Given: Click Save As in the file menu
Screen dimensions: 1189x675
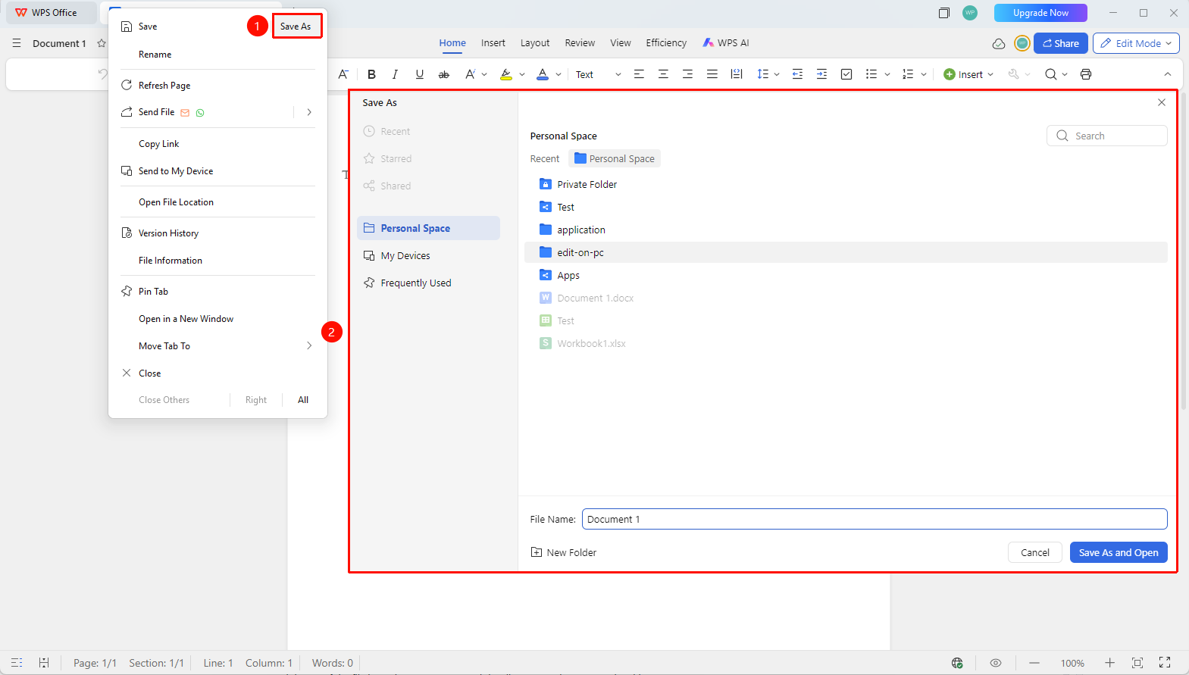Looking at the screenshot, I should coord(296,27).
